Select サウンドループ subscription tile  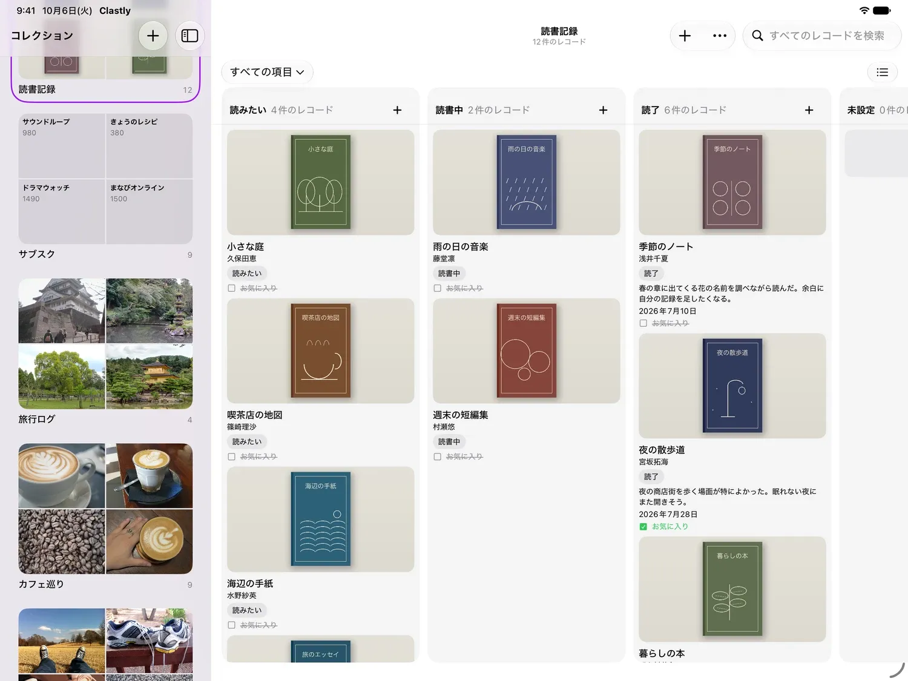click(62, 146)
